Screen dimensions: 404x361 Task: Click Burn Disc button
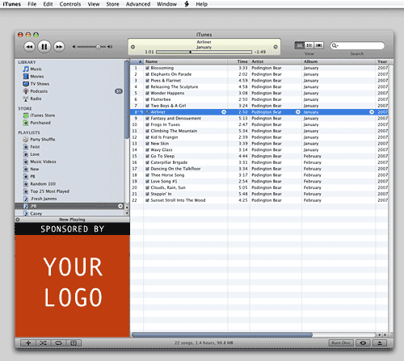[341, 343]
